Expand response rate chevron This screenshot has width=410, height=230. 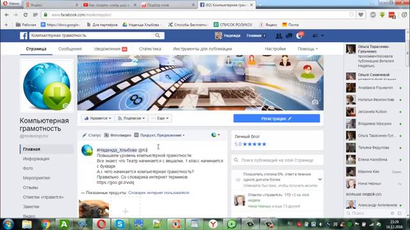(320, 180)
